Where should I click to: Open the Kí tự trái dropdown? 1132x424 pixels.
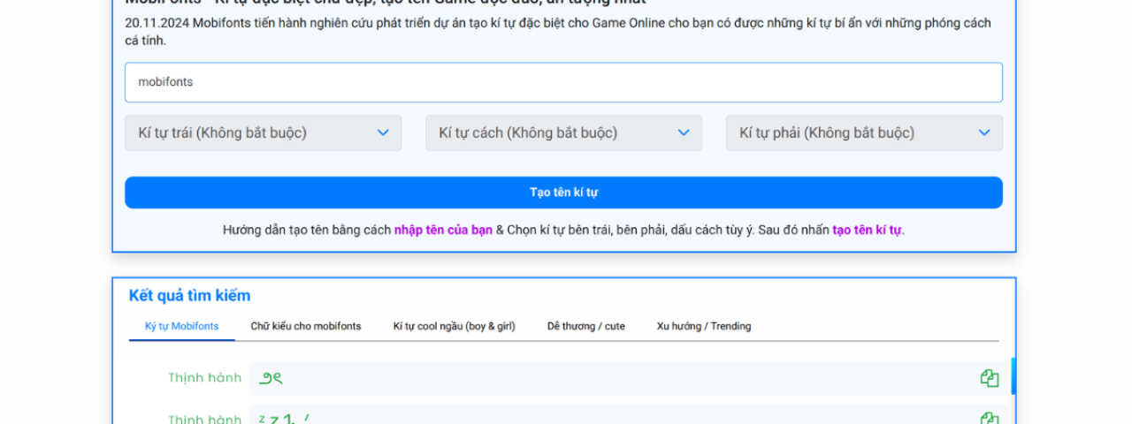tap(263, 132)
